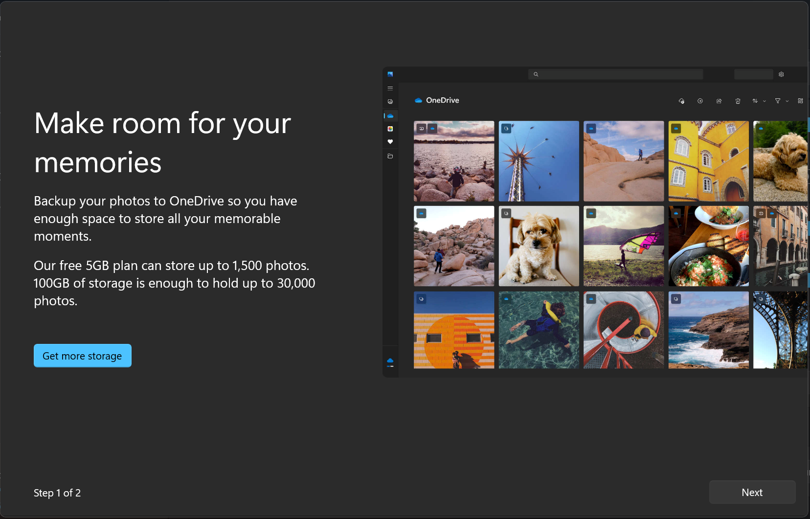Open the swimmer in water photo
The height and width of the screenshot is (519, 810).
[x=539, y=330]
